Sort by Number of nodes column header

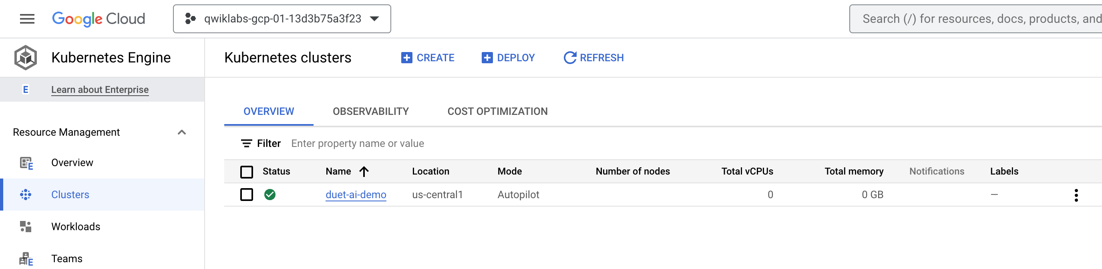(x=633, y=171)
